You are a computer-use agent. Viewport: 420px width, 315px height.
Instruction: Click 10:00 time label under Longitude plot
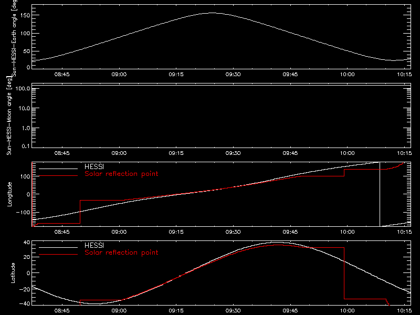[x=347, y=232]
